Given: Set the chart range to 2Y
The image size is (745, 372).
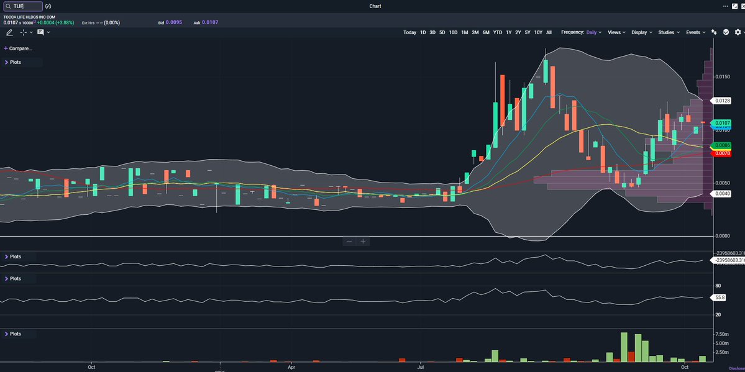Looking at the screenshot, I should 518,32.
